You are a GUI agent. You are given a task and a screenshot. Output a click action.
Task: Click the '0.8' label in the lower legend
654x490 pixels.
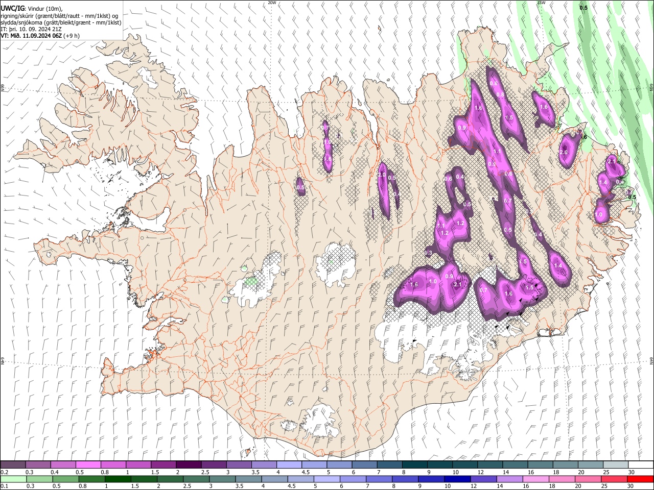82,486
